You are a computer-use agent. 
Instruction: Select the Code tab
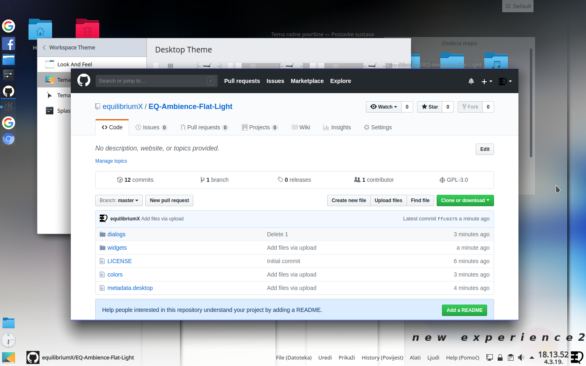112,127
